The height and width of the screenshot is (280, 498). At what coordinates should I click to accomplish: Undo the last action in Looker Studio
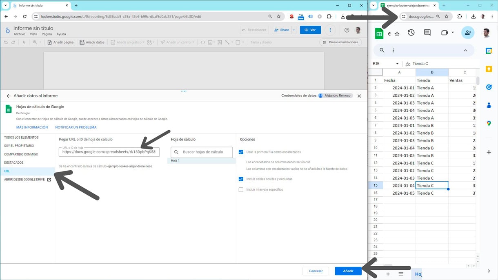point(5,42)
